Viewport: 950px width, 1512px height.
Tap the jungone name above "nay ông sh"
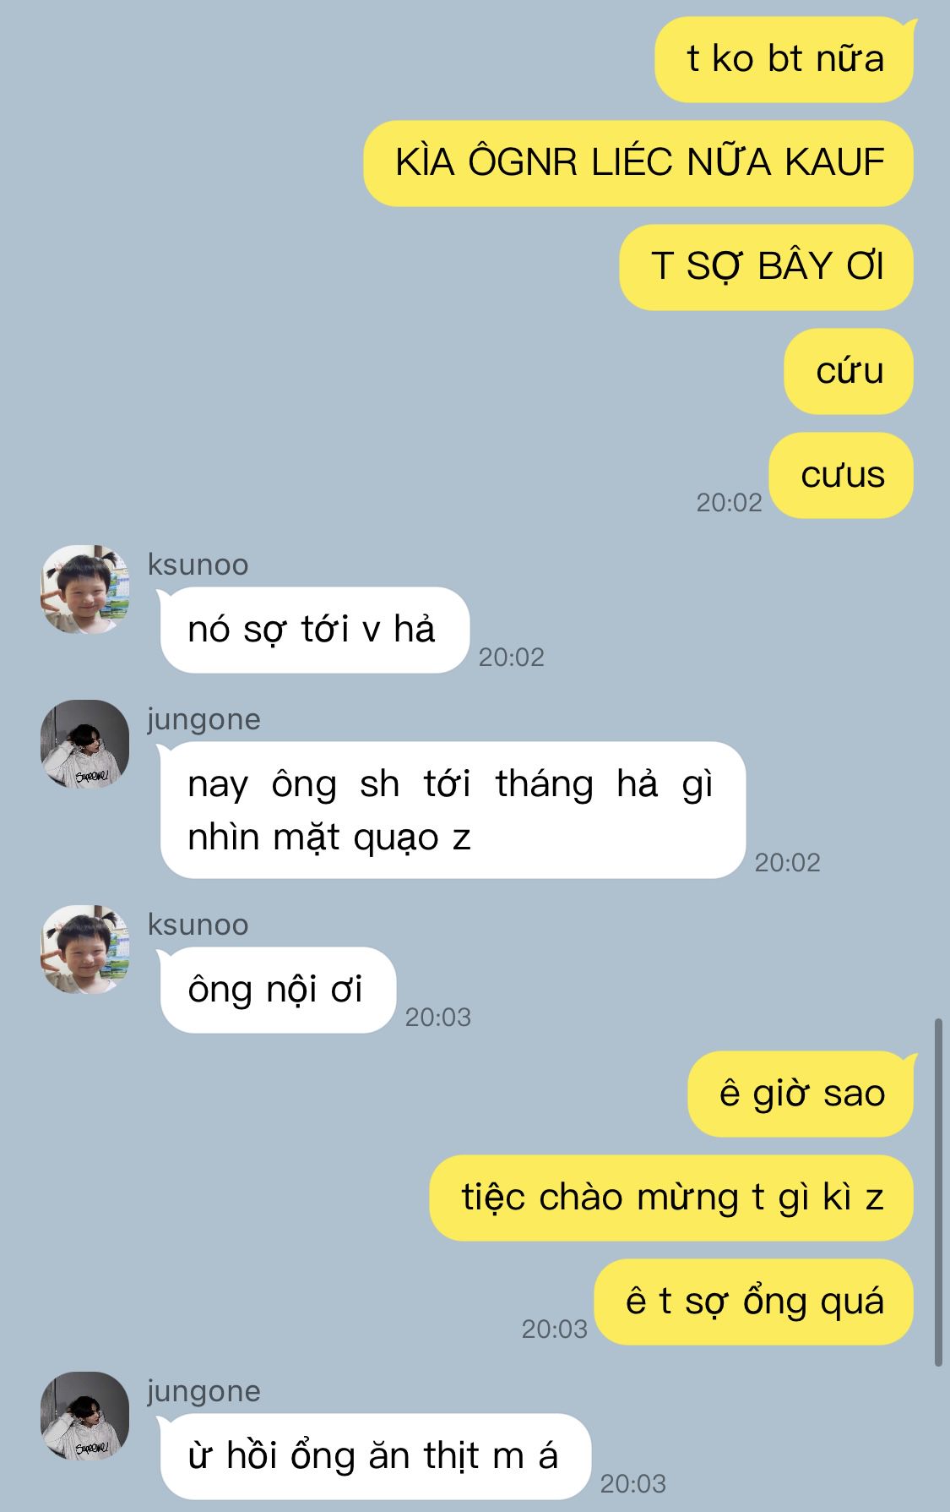(x=204, y=720)
